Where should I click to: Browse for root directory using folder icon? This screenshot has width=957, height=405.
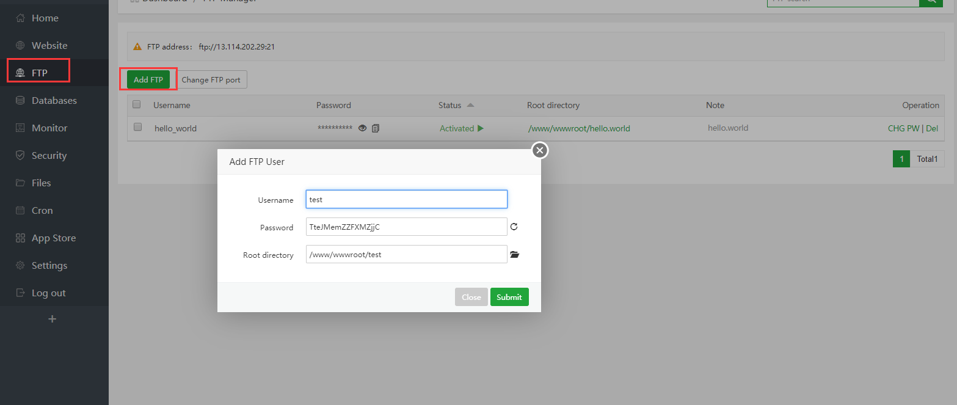click(x=514, y=255)
